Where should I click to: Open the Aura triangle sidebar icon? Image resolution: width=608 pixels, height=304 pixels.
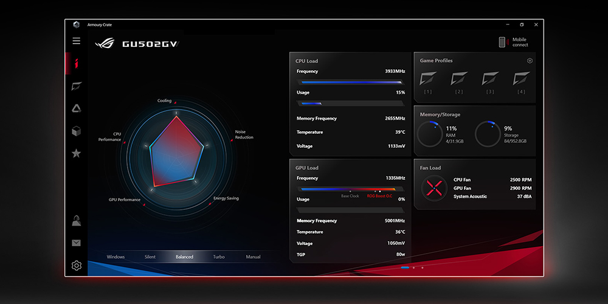(77, 109)
